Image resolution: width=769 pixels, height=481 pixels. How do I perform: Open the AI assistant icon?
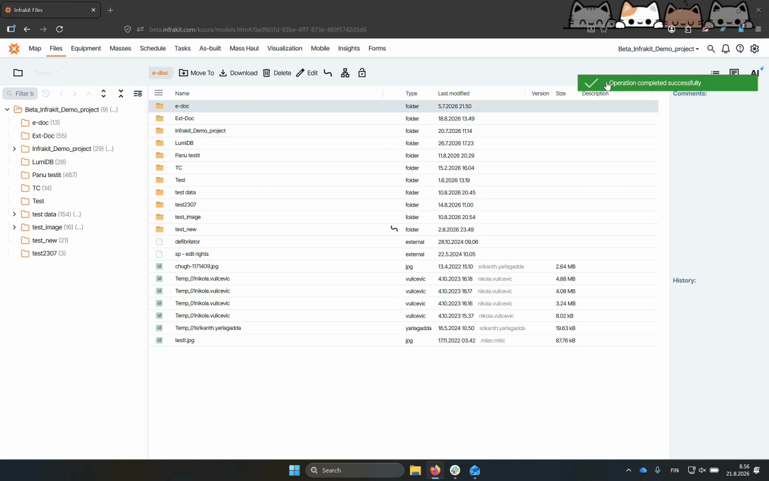click(756, 73)
